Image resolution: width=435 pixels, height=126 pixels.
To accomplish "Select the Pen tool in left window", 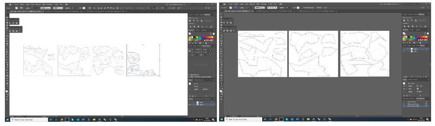I will (x=7, y=26).
